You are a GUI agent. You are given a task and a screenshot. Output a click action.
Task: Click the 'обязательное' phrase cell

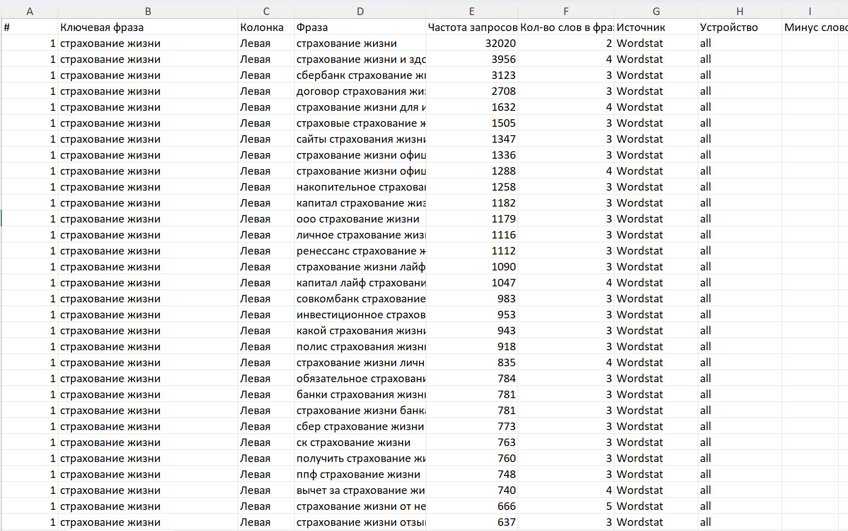(x=360, y=378)
